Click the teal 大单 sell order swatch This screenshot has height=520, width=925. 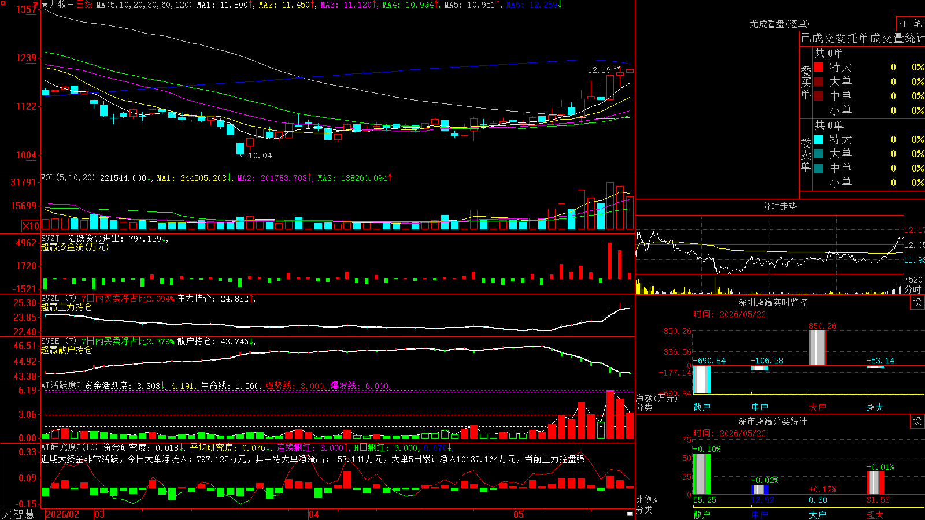[819, 154]
